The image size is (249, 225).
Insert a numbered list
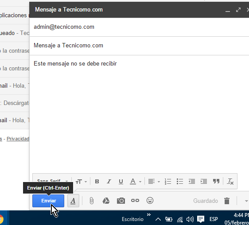[168, 182]
